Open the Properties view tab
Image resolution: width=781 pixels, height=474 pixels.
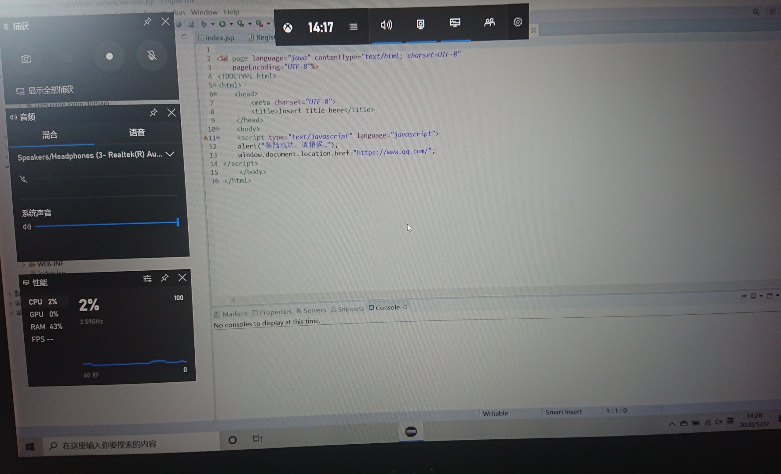click(x=272, y=312)
